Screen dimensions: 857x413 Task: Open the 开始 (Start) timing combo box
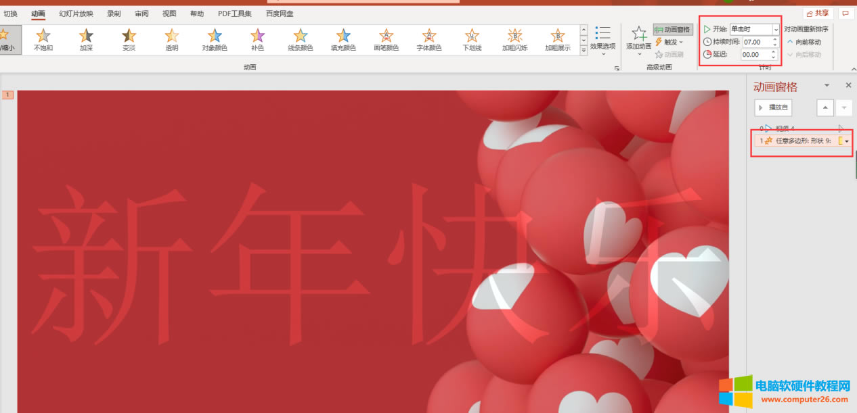754,29
